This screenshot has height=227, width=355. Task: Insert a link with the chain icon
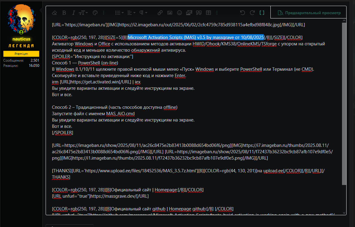pyautogui.click(x=160, y=13)
